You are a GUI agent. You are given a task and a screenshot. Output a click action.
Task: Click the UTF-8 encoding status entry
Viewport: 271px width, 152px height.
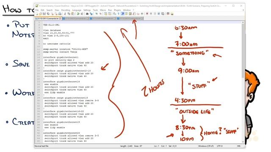[220, 146]
